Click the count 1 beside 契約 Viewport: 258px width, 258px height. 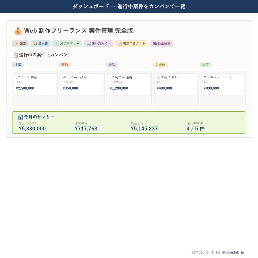78,65
